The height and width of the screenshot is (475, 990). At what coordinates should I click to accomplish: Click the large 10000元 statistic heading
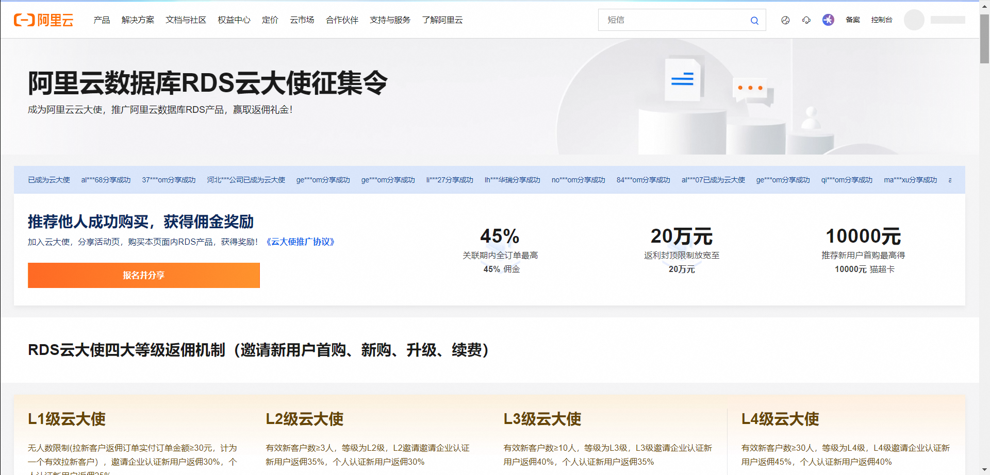(x=864, y=236)
